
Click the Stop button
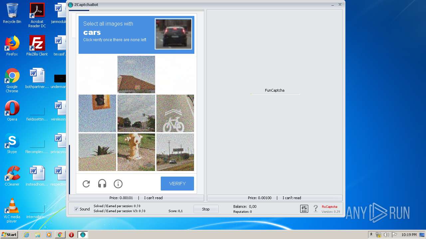[x=206, y=209]
